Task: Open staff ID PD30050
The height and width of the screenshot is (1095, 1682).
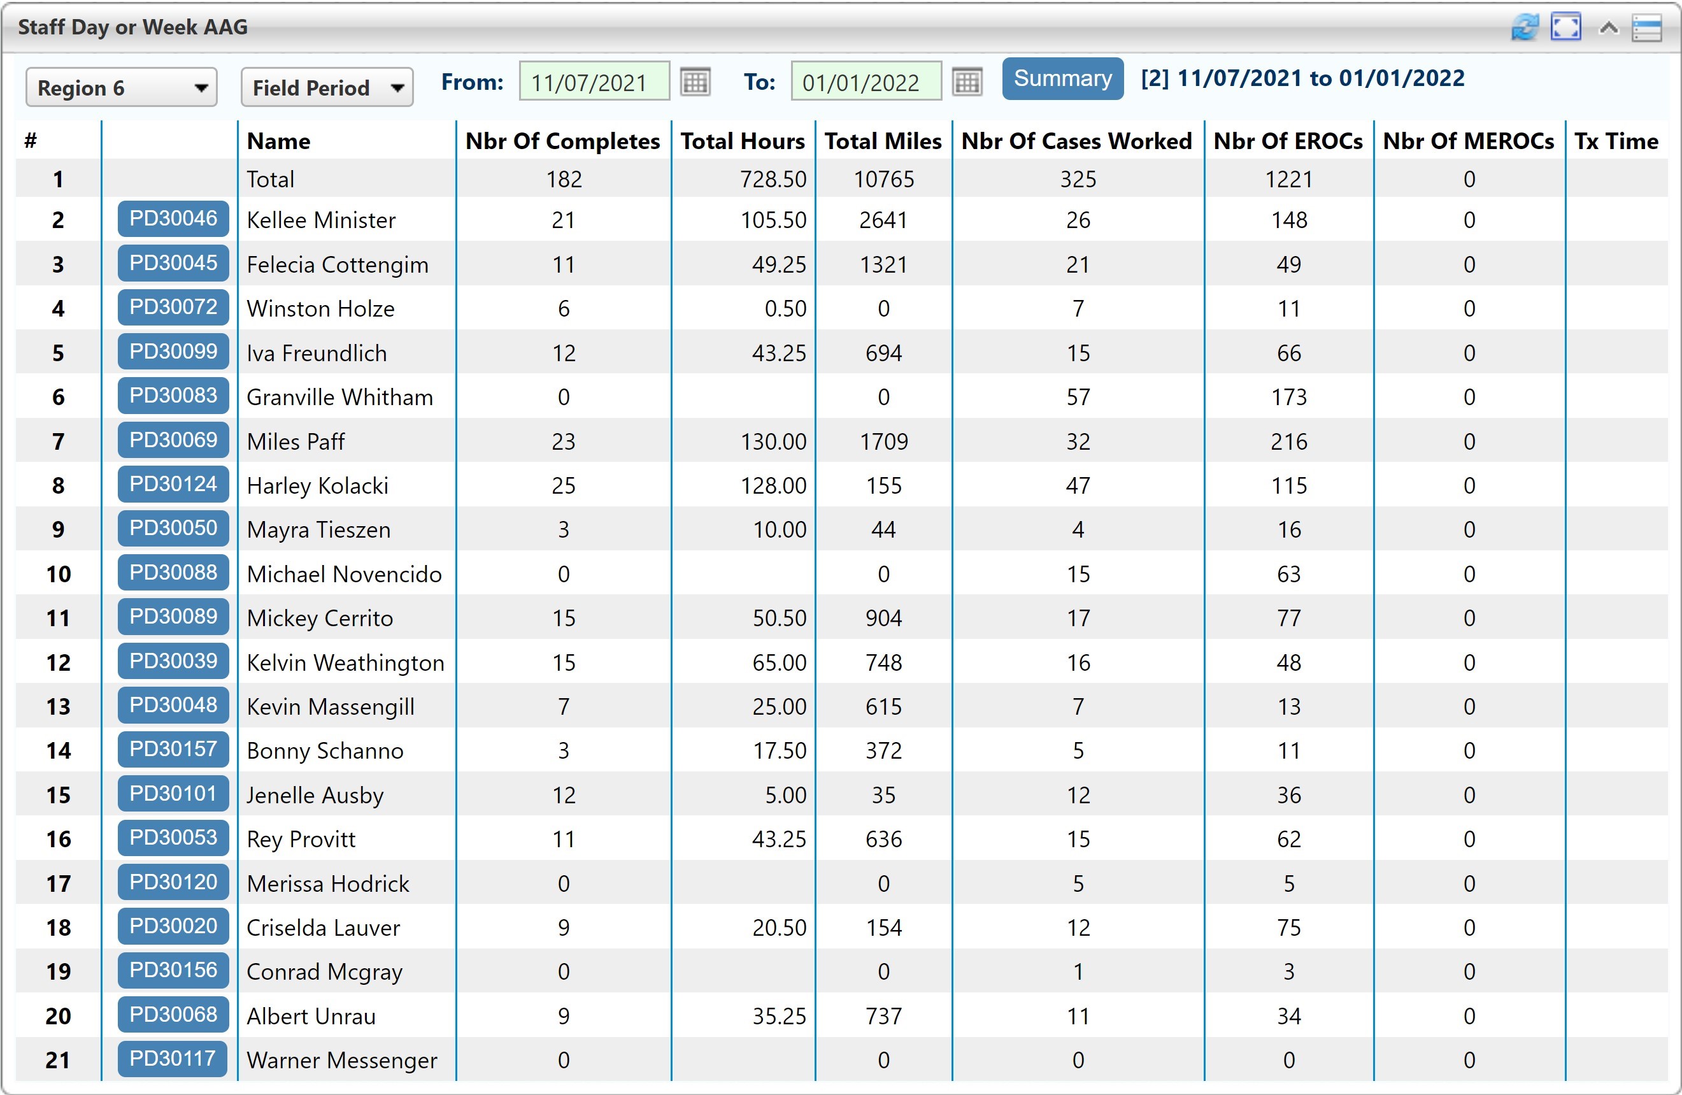Action: click(173, 528)
